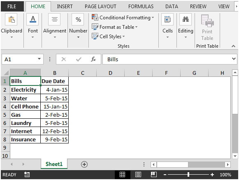Click the zoom slider handle
239x180 pixels.
pyautogui.click(x=188, y=175)
